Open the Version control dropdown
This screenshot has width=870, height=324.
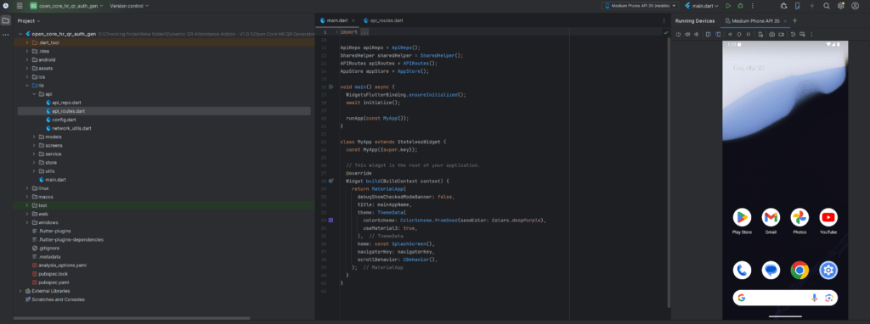pyautogui.click(x=129, y=6)
